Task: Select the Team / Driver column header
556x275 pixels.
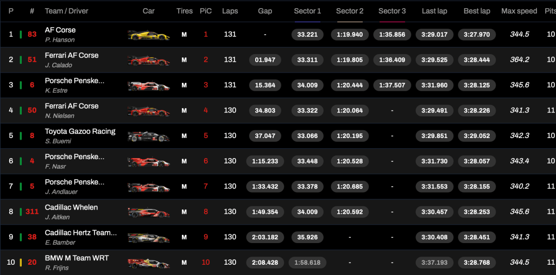Action: pos(66,11)
